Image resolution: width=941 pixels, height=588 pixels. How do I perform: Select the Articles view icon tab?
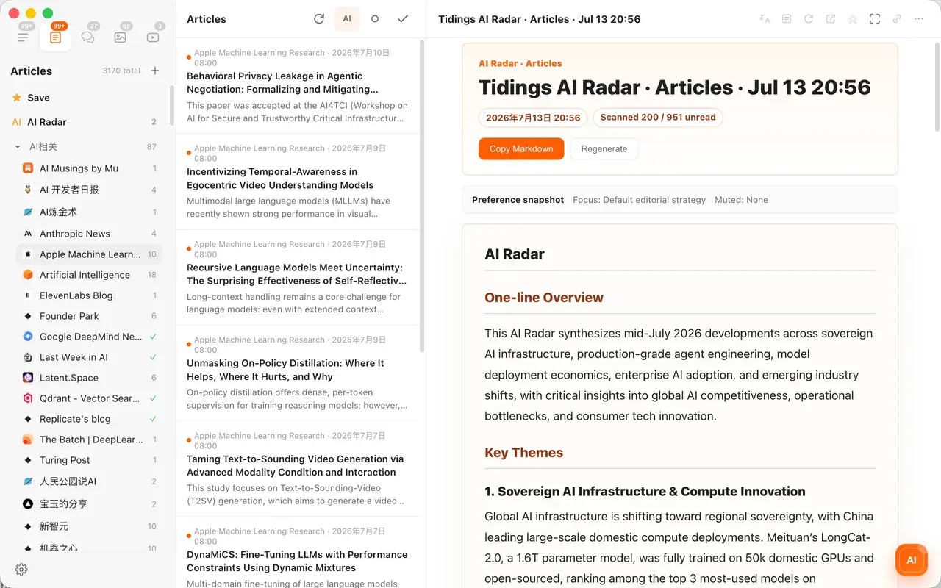55,37
